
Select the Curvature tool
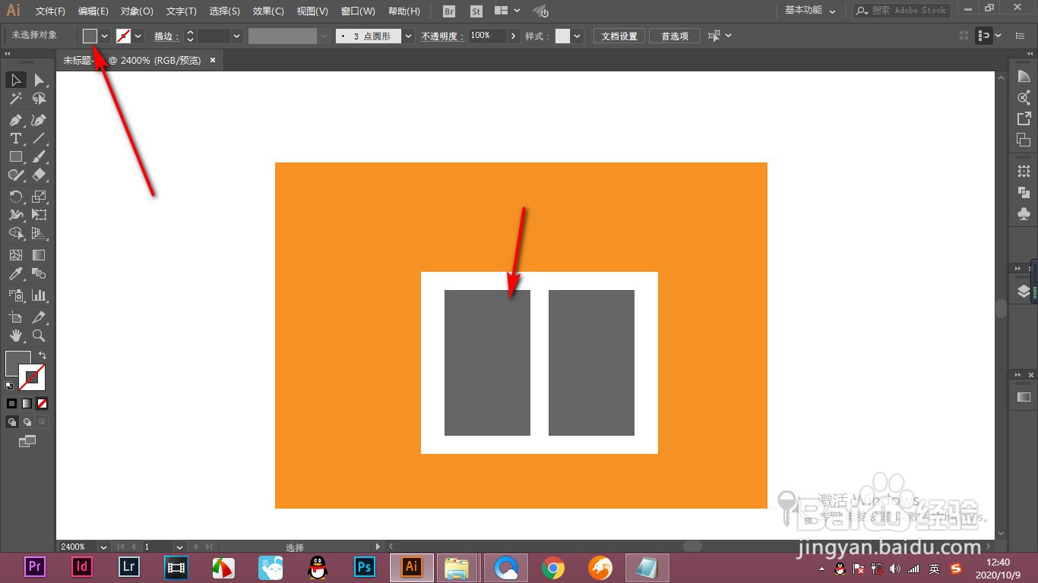coord(39,120)
